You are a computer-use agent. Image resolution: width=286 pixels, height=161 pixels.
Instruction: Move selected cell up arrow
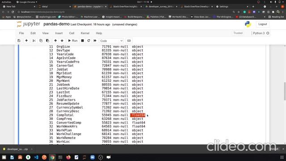(x=55, y=41)
